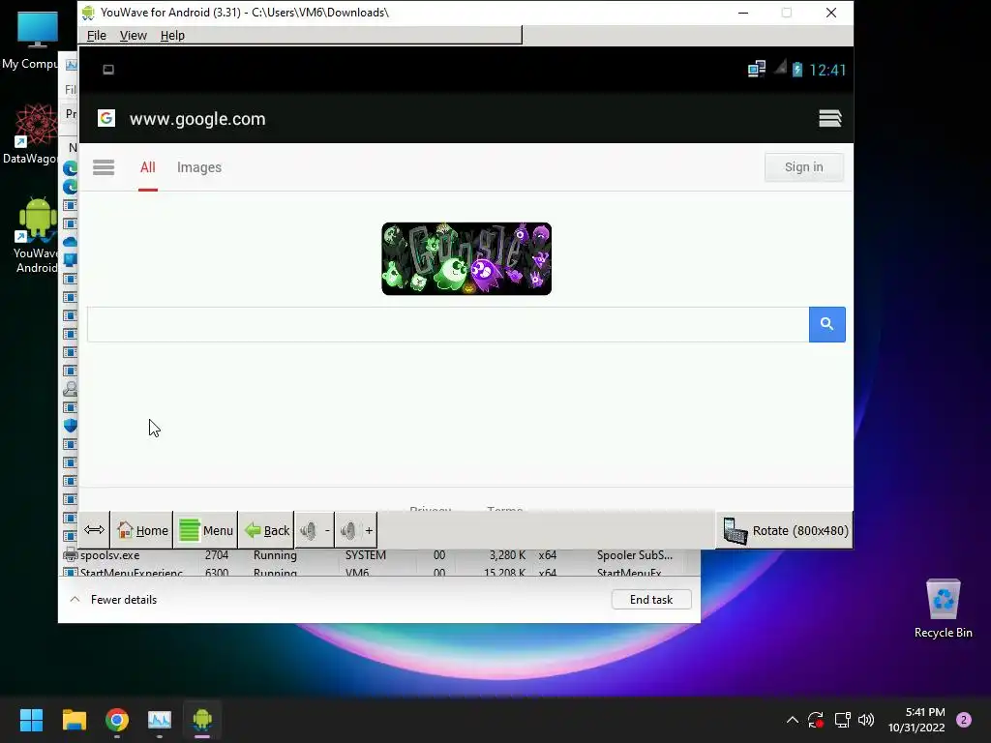The image size is (991, 743).
Task: Open the View menu in YouWave
Action: click(133, 36)
